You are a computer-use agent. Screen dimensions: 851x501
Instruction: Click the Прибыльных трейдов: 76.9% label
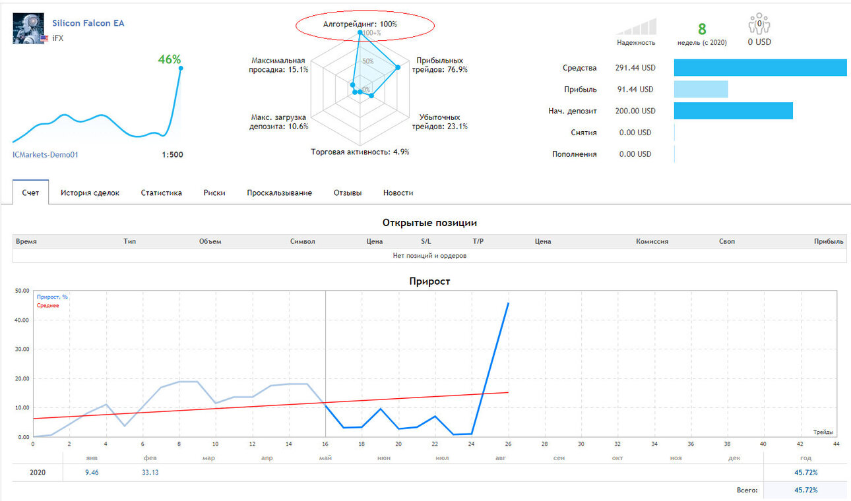pyautogui.click(x=439, y=65)
